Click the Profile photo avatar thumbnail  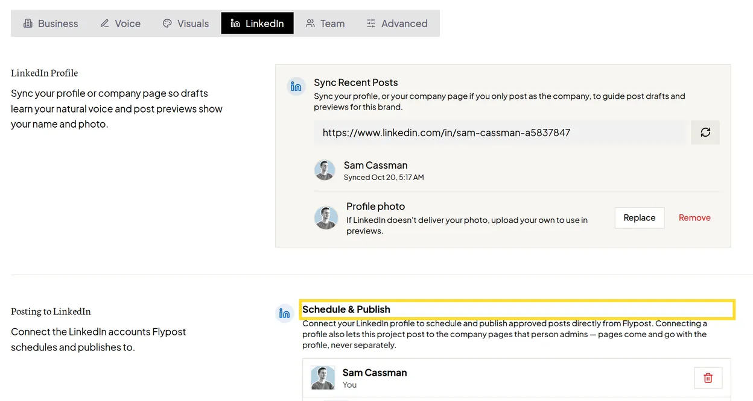326,218
